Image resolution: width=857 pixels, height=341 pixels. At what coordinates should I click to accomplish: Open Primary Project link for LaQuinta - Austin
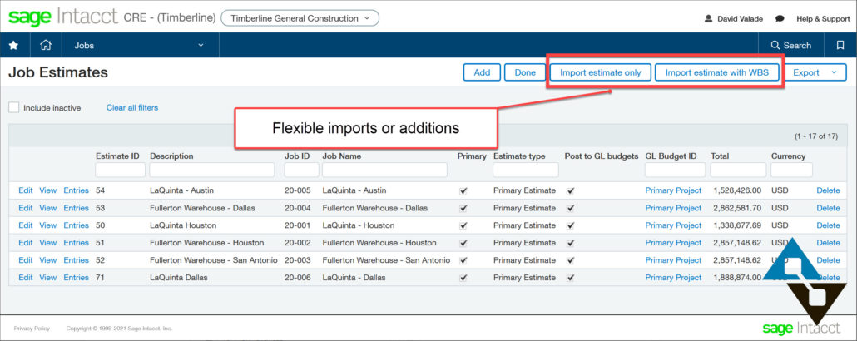click(x=673, y=190)
